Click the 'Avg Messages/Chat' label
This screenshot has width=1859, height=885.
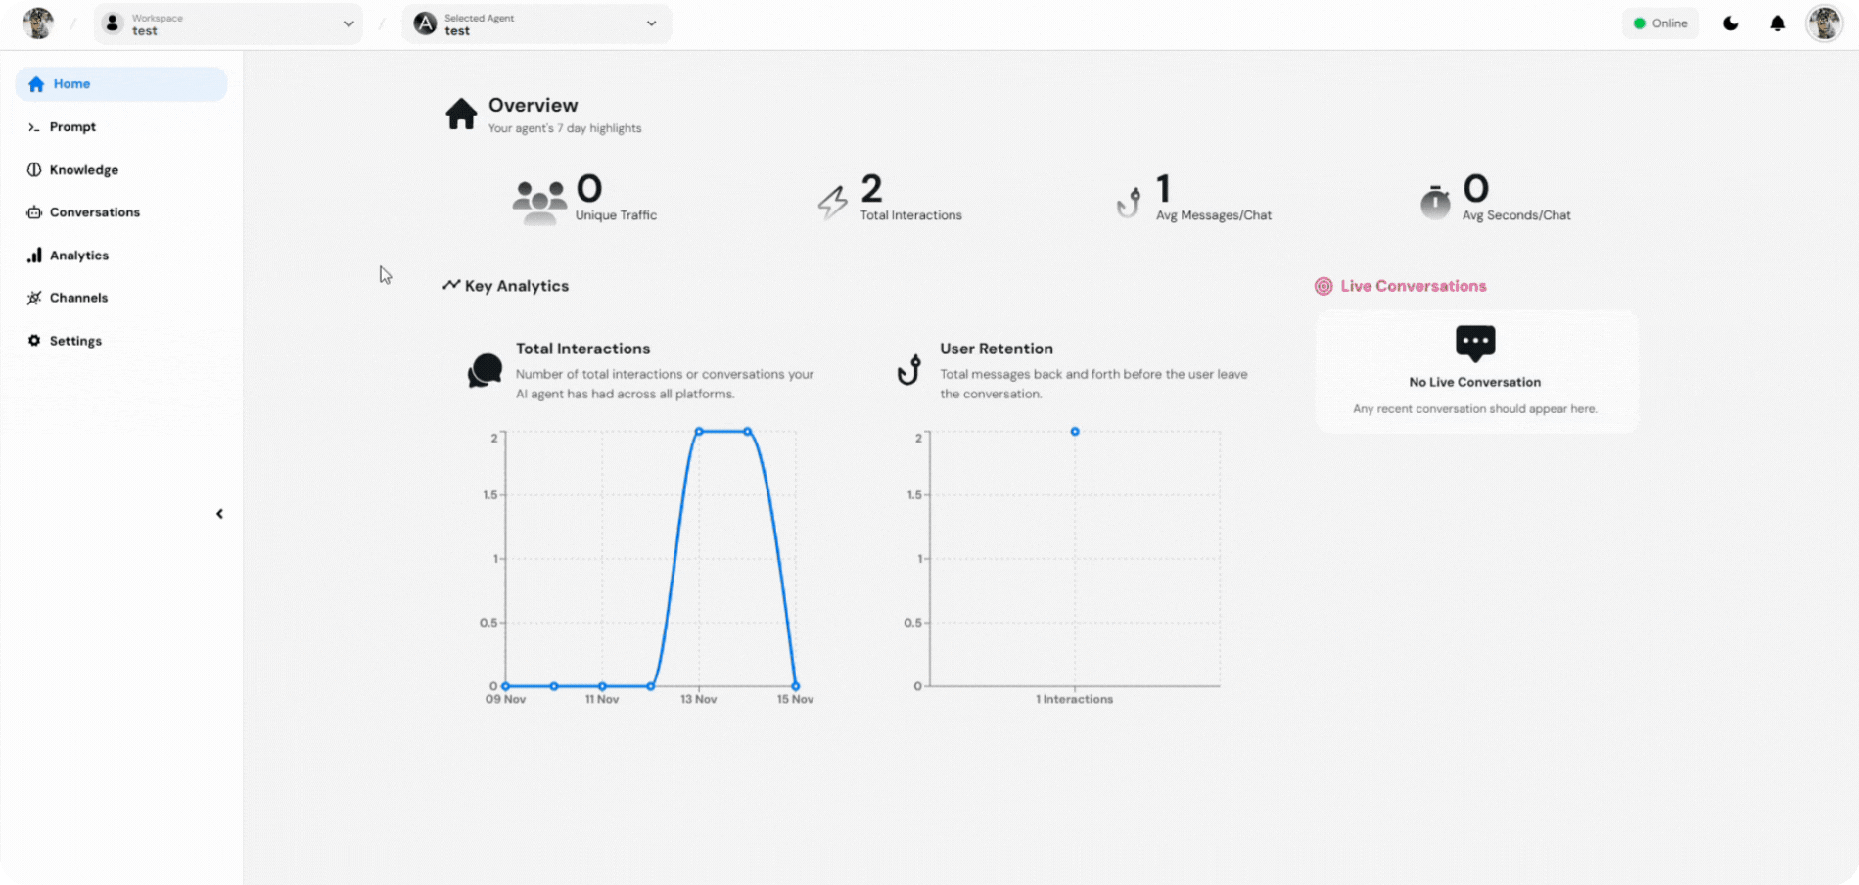pos(1214,215)
